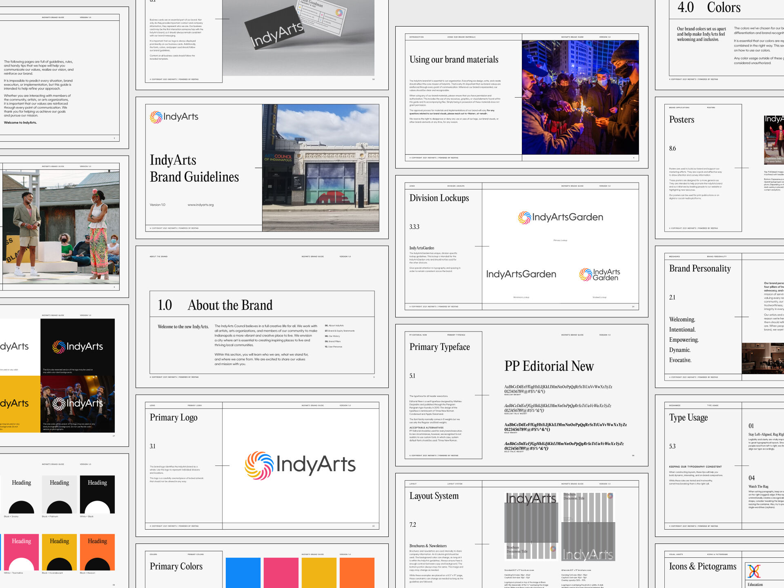Click the www.indyarts.org link on cover
784x588 pixels.
pos(200,205)
